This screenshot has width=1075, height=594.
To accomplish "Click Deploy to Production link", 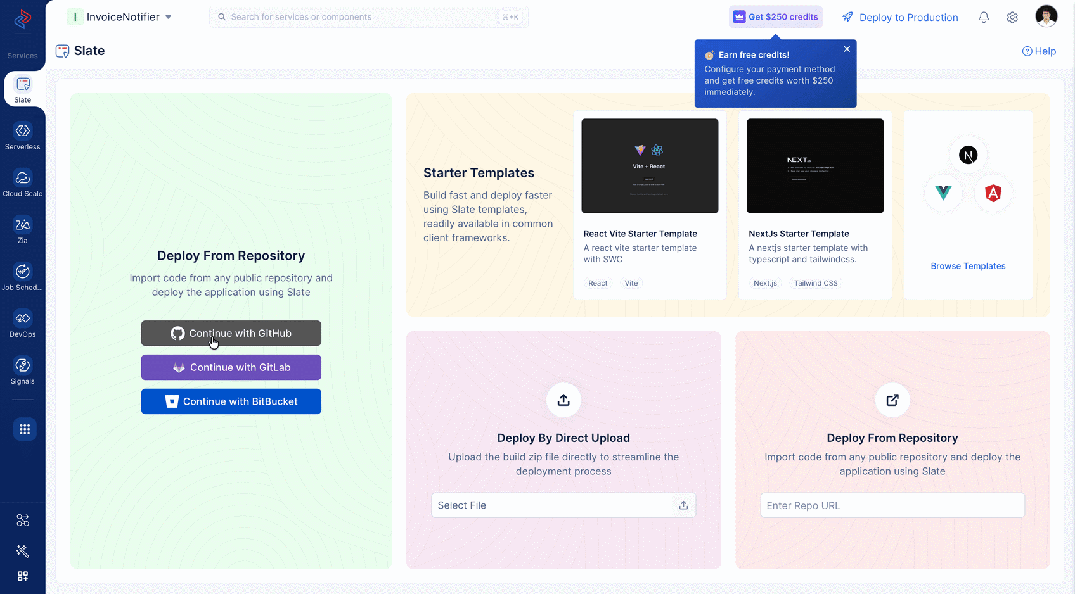I will pyautogui.click(x=900, y=17).
